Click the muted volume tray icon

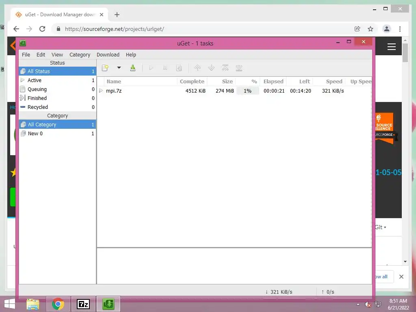pos(368,304)
